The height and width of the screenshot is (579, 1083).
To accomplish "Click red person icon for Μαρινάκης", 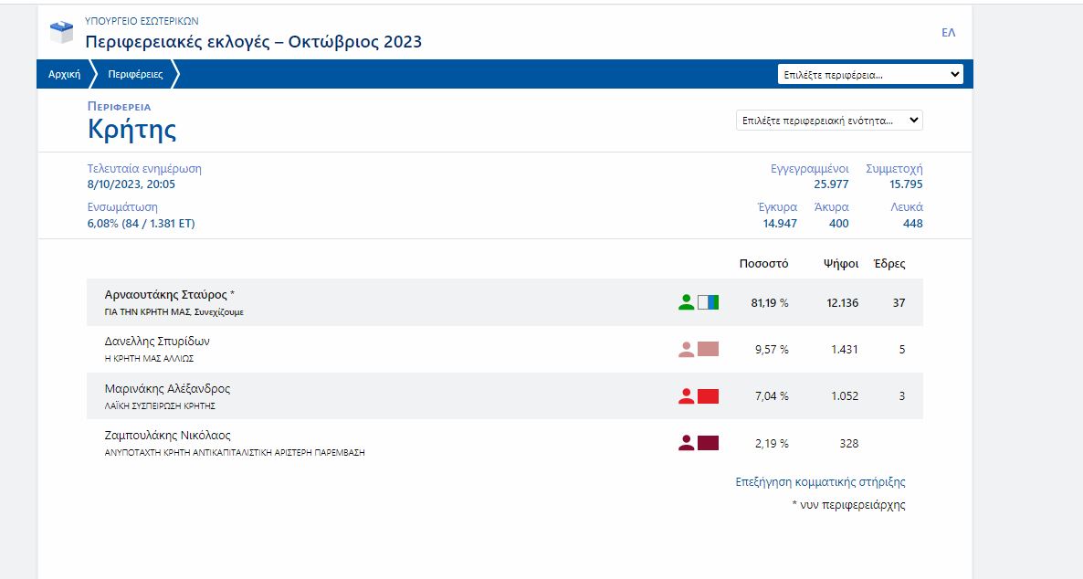I will [x=686, y=396].
